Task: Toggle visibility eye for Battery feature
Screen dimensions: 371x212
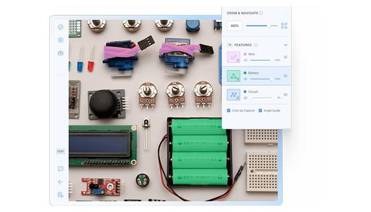Action: point(246,79)
